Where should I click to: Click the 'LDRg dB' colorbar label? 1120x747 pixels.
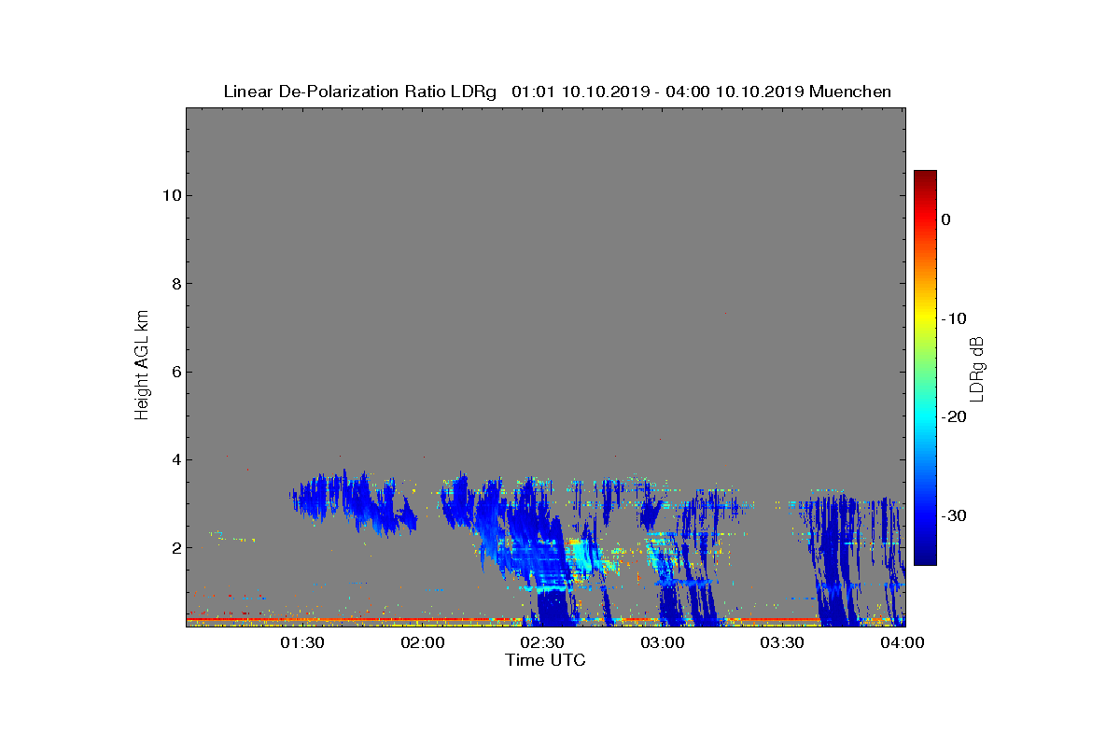[977, 368]
